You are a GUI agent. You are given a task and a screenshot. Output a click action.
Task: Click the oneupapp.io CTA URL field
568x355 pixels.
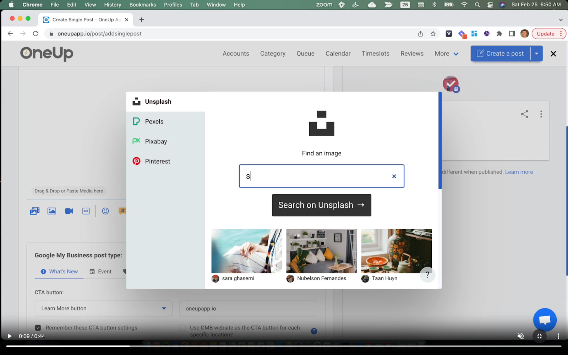point(248,308)
